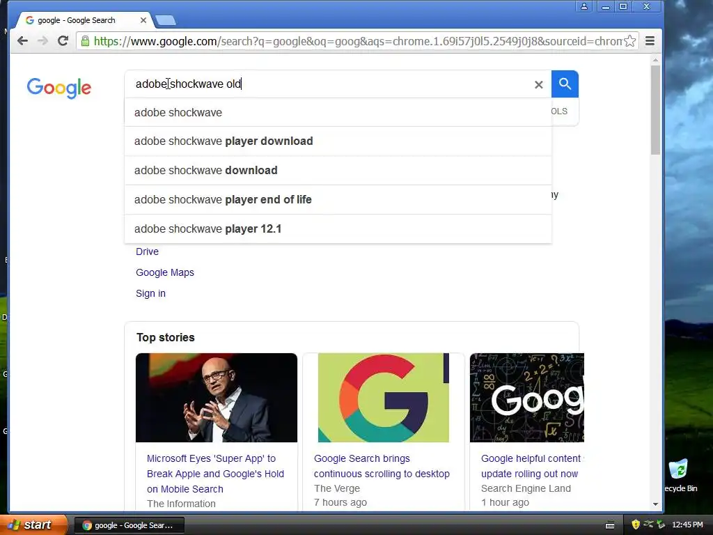Close the google - Google Search tab
The width and height of the screenshot is (713, 535).
point(143,20)
